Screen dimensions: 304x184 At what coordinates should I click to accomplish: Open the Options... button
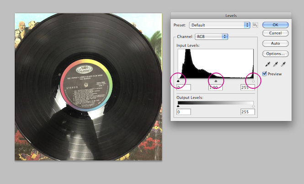coord(275,54)
